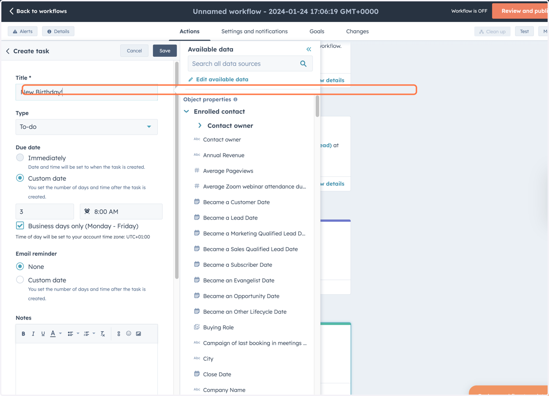Screen dimensions: 549x396
Task: Click the Cancel button
Action: pyautogui.click(x=134, y=51)
